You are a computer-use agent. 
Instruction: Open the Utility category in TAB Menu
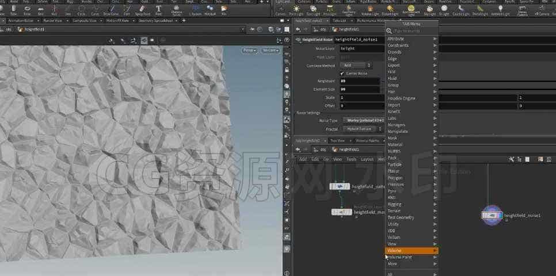click(412, 224)
